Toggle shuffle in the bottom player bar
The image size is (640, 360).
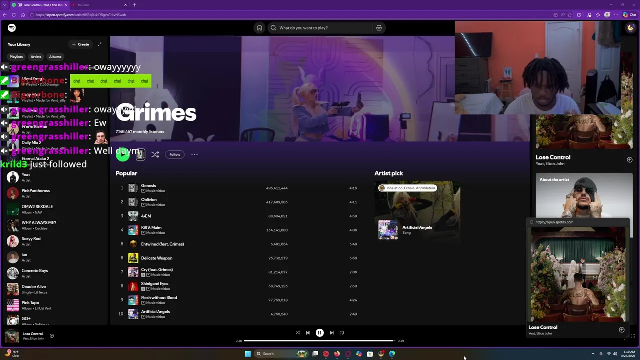[x=297, y=333]
